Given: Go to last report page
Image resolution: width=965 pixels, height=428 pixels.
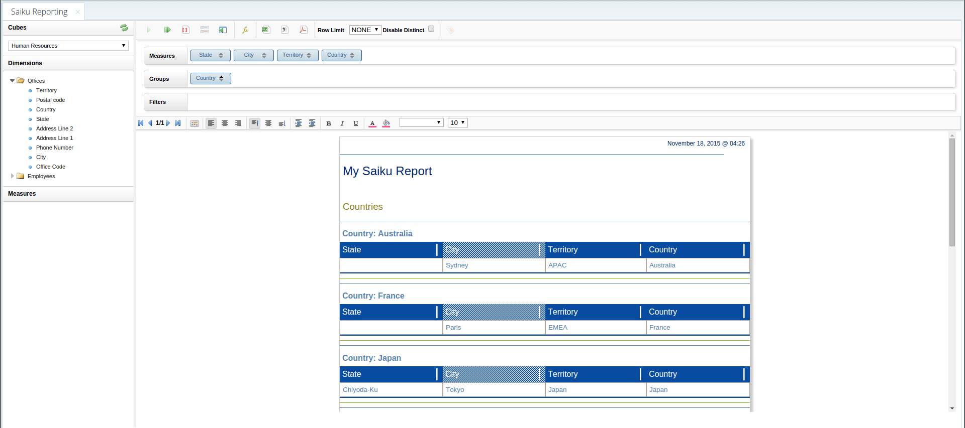Looking at the screenshot, I should pos(178,123).
